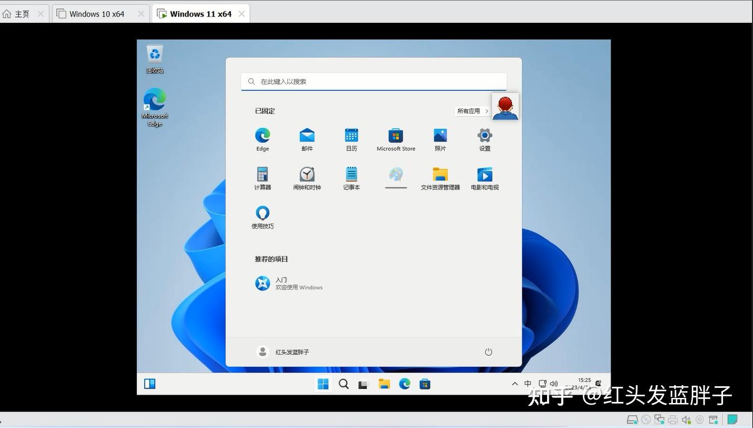Open Windows Search from the taskbar
The height and width of the screenshot is (428, 753).
(x=343, y=383)
